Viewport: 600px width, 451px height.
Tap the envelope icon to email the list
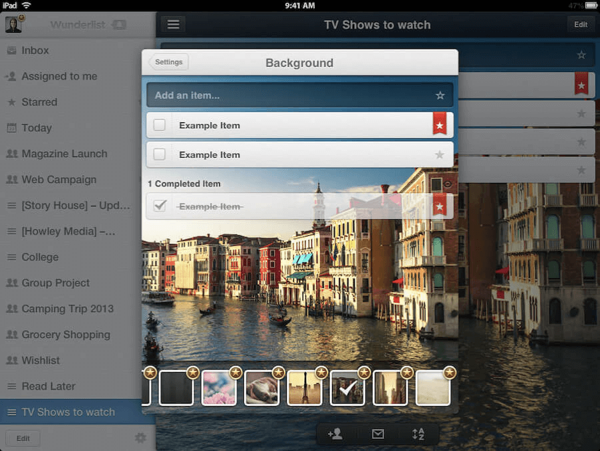378,434
